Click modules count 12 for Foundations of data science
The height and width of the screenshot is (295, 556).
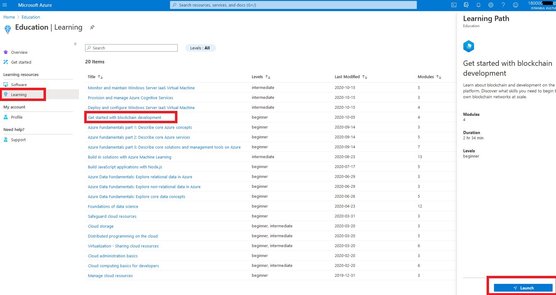pyautogui.click(x=420, y=206)
